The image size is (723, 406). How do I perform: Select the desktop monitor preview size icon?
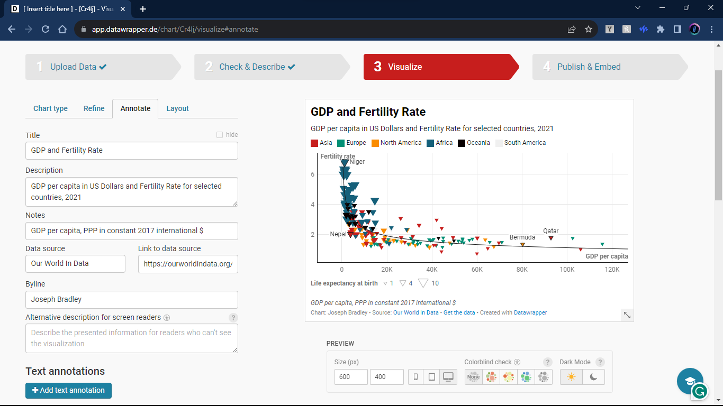(x=448, y=377)
